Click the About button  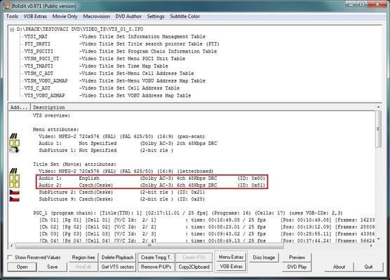point(339,267)
